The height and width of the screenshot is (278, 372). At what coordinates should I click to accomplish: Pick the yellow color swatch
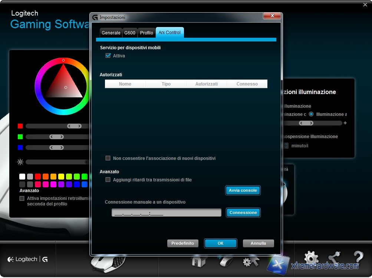click(x=61, y=177)
